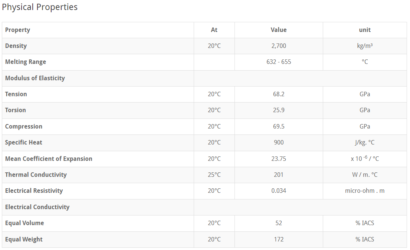The height and width of the screenshot is (250, 410).
Task: Click the Melting Range label
Action: [x=26, y=62]
